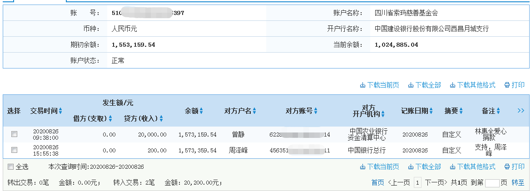Click 转至 jump link
531x191 pixels.
point(518,183)
